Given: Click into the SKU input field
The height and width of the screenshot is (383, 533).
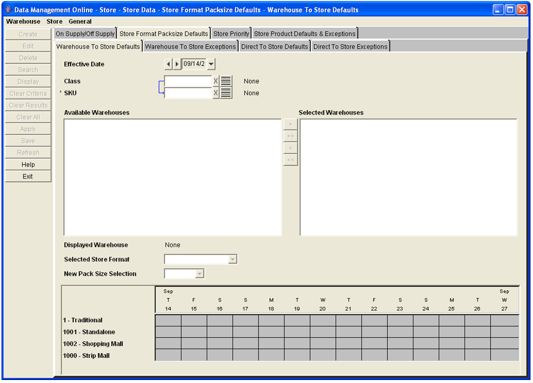Looking at the screenshot, I should (x=188, y=93).
